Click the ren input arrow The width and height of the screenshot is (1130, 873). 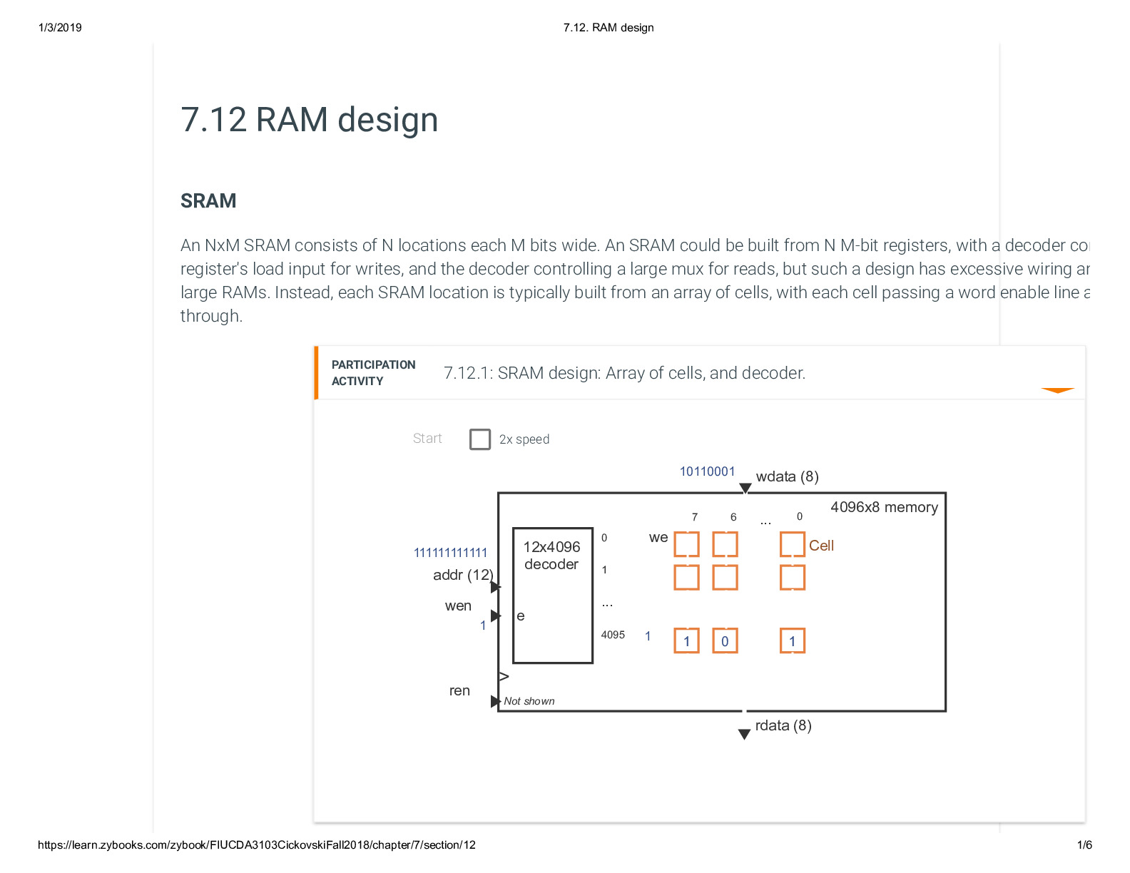click(496, 702)
